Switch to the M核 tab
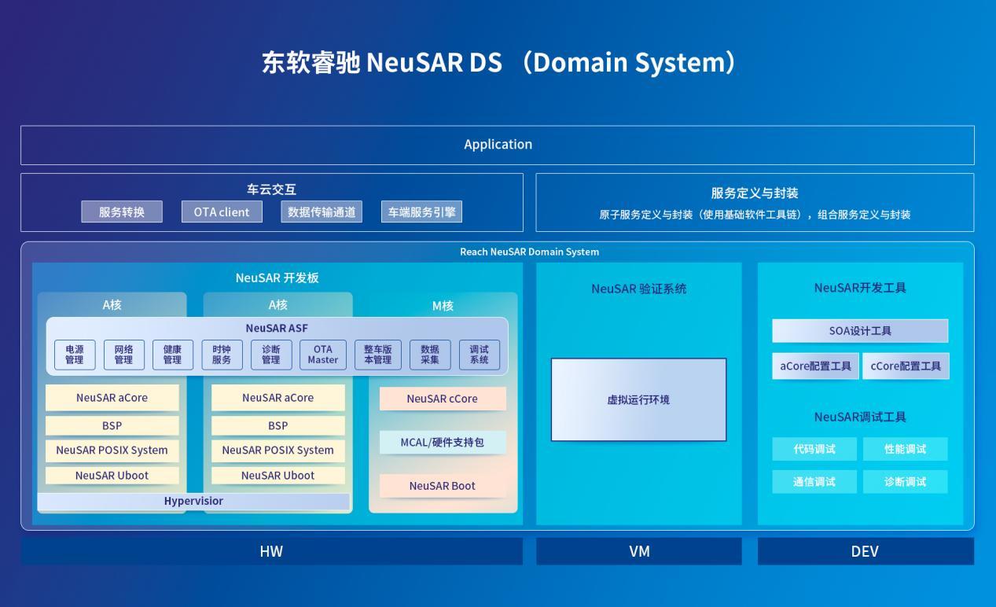The width and height of the screenshot is (996, 607). pyautogui.click(x=443, y=306)
